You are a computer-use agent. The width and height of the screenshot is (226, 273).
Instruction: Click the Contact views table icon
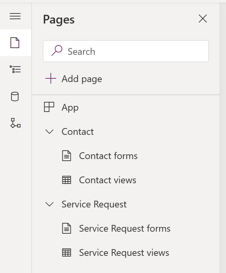pos(67,180)
